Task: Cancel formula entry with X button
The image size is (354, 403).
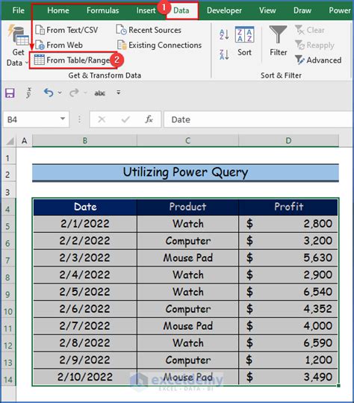Action: 102,119
